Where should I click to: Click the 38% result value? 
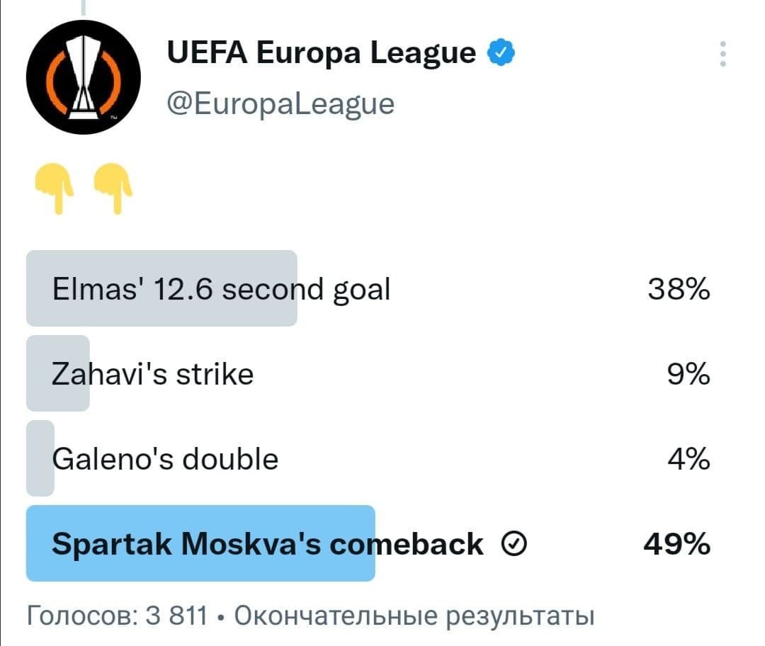tap(679, 289)
